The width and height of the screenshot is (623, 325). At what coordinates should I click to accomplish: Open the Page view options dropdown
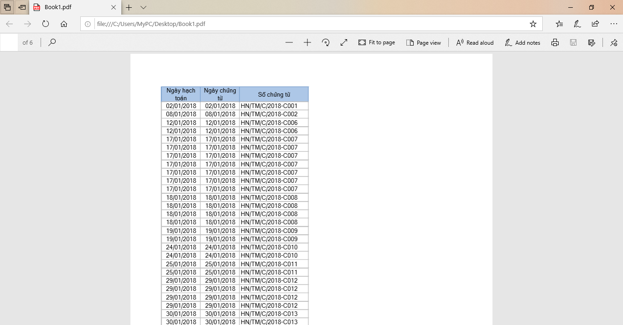click(424, 42)
